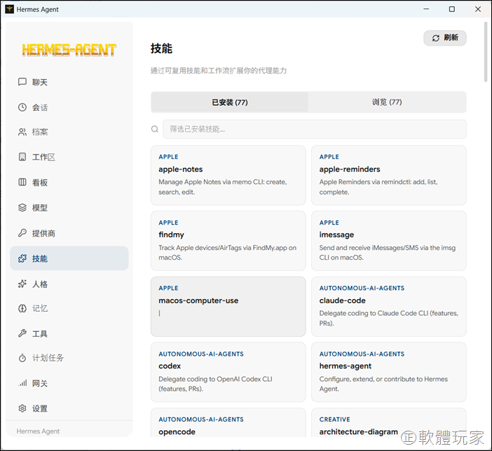The width and height of the screenshot is (492, 451).
Task: Open the 看板 board label
Action: pyautogui.click(x=40, y=183)
